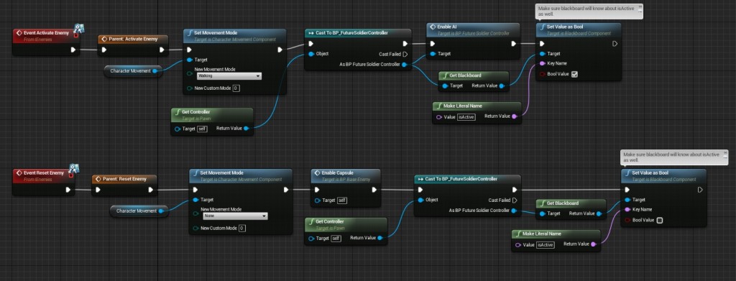The image size is (736, 281).
Task: Click the Enable Capsule node's exec output pin
Action: pos(374,190)
